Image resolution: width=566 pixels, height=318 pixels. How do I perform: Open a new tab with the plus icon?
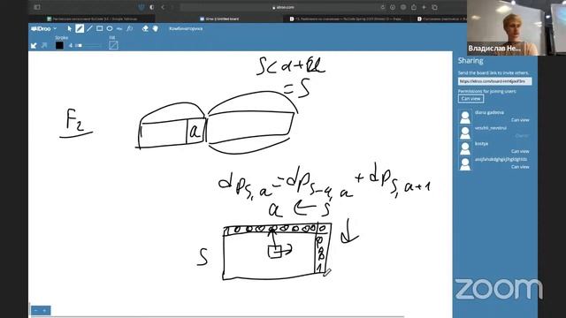424,7
